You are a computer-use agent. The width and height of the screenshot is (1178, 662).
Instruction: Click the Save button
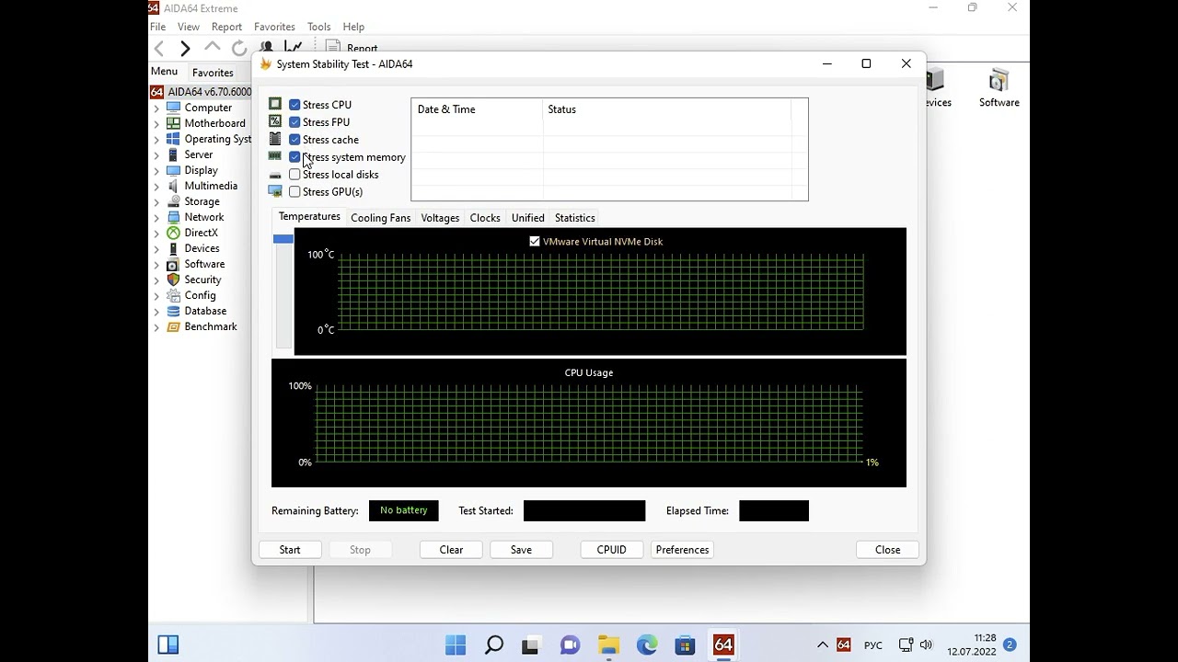(x=521, y=550)
